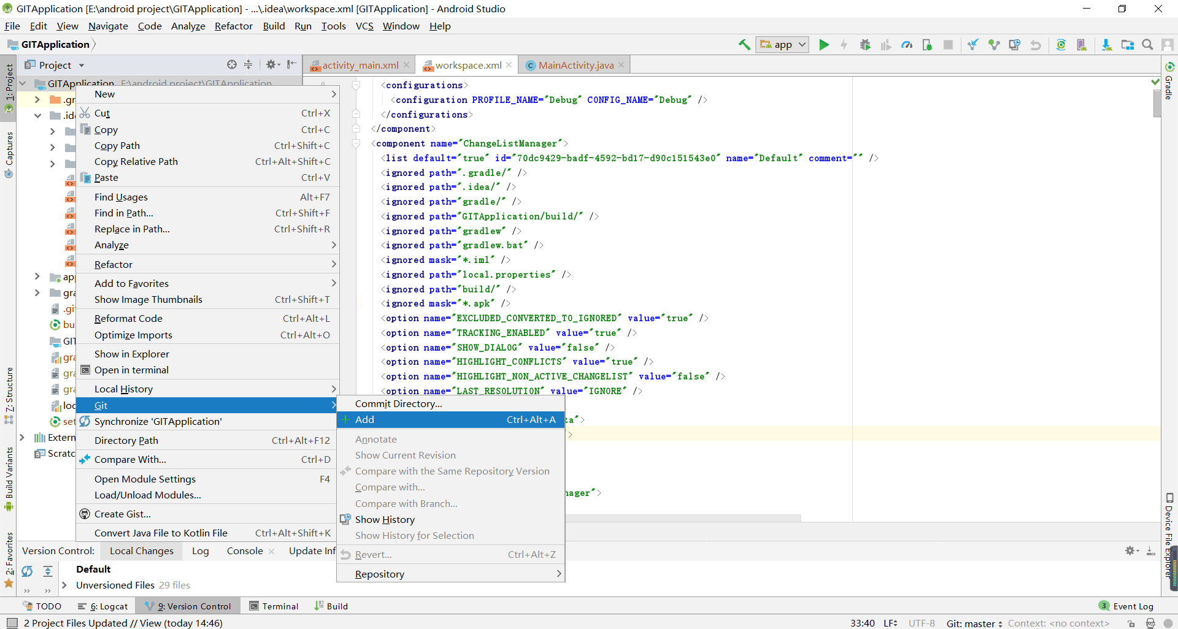The width and height of the screenshot is (1178, 629).
Task: Open the app run configuration dropdown
Action: [x=782, y=44]
